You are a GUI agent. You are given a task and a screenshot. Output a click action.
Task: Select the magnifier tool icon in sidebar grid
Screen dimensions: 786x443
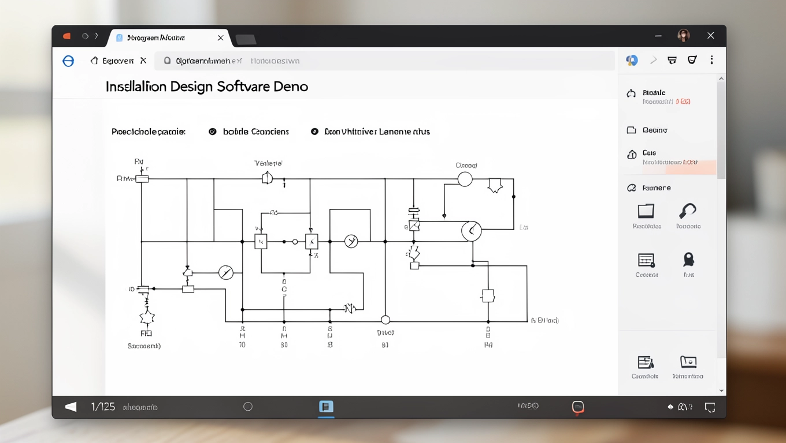[x=688, y=211]
